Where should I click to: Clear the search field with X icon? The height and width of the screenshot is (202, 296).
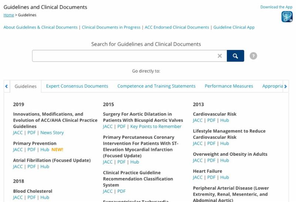point(220,56)
